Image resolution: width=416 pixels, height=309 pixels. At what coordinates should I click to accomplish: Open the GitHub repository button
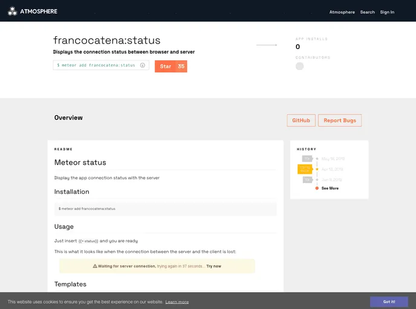click(301, 121)
